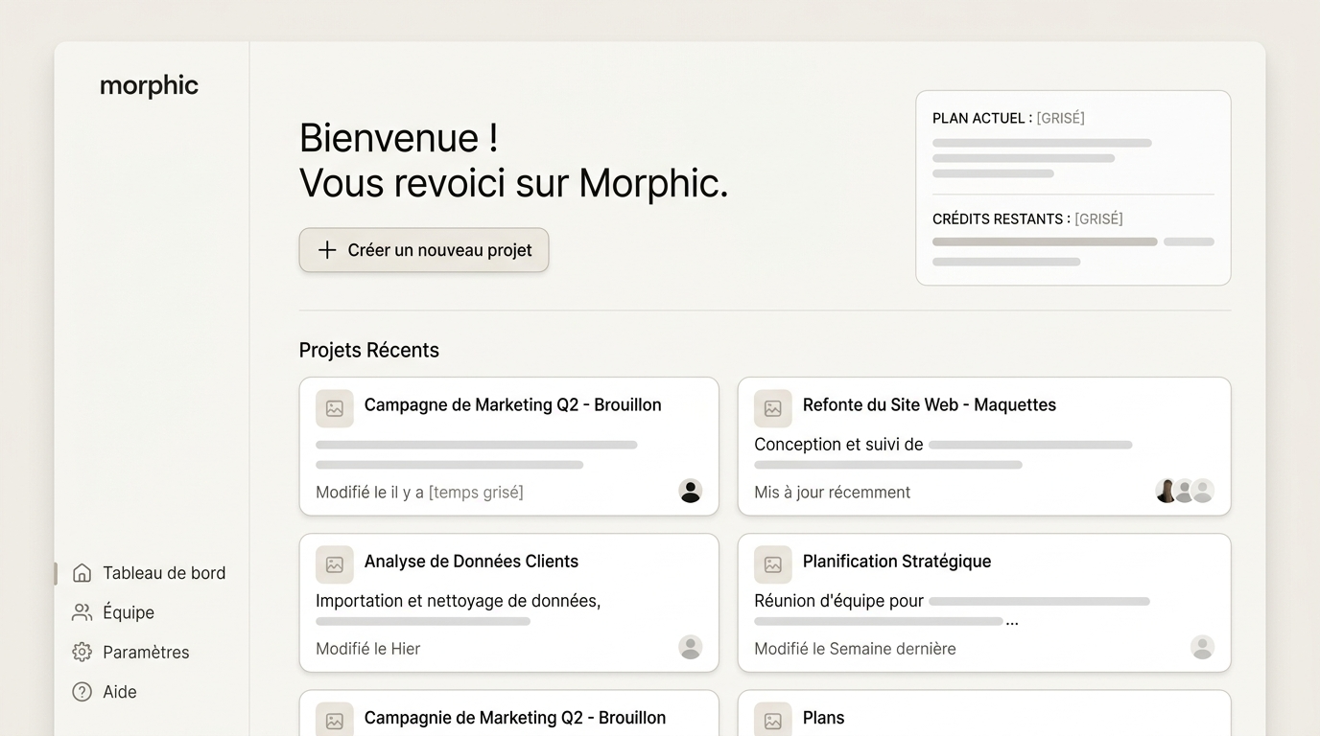Click the avatar group on Refonte du Site Web card
This screenshot has width=1320, height=736.
pyautogui.click(x=1185, y=491)
